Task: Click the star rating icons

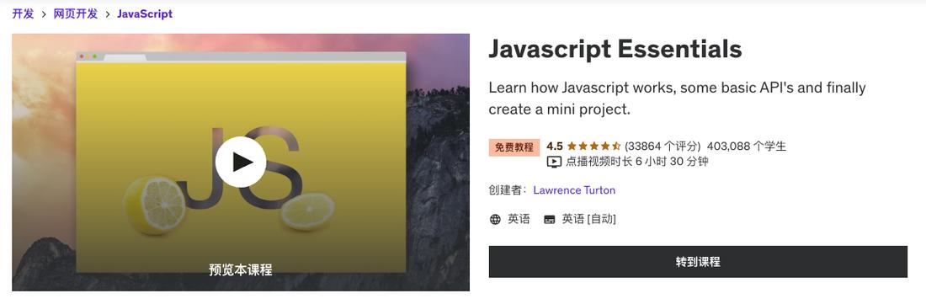Action: pos(593,147)
